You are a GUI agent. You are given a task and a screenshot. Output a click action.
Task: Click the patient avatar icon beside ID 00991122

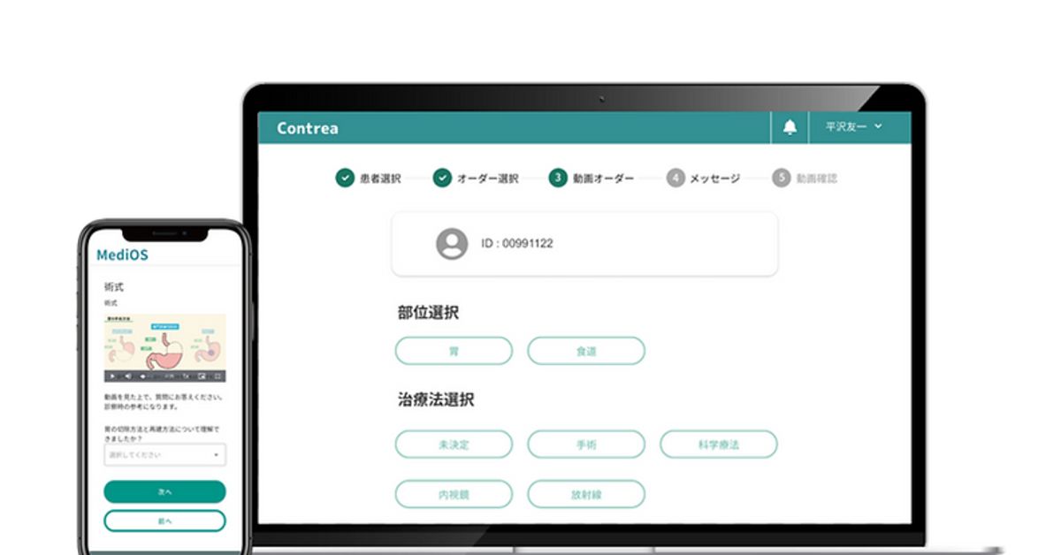point(451,242)
